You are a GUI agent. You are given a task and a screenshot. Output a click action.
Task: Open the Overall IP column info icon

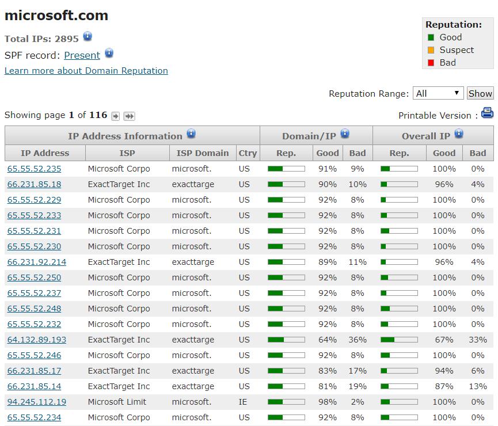pyautogui.click(x=459, y=132)
